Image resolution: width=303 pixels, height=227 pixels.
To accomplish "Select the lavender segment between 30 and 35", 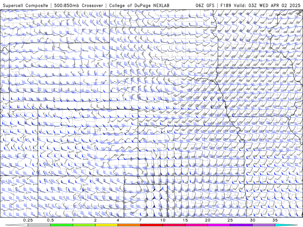I will (x=264, y=225).
